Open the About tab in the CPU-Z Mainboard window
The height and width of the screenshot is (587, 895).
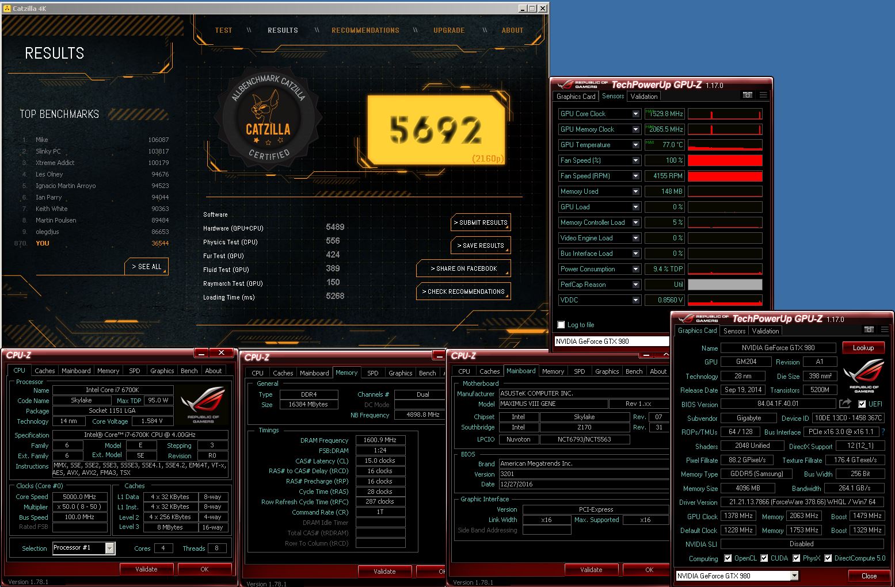click(x=658, y=371)
